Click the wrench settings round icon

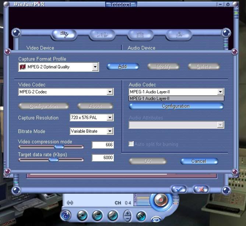click(113, 216)
